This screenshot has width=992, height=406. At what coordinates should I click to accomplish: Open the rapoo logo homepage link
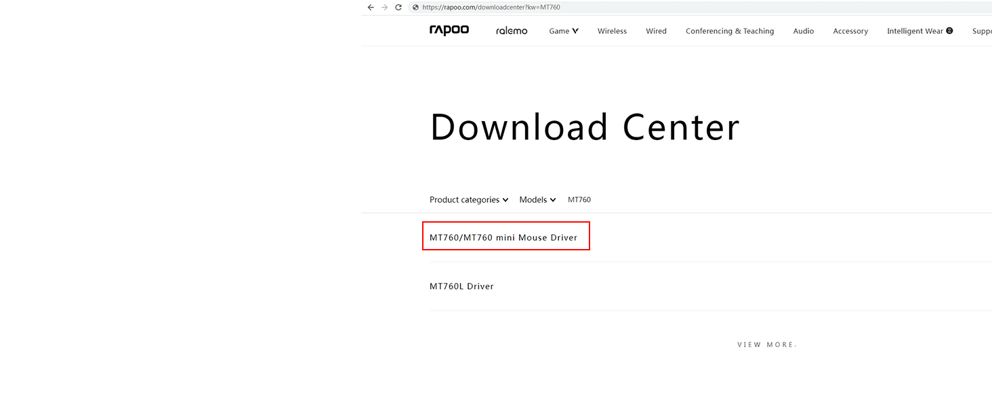point(449,30)
